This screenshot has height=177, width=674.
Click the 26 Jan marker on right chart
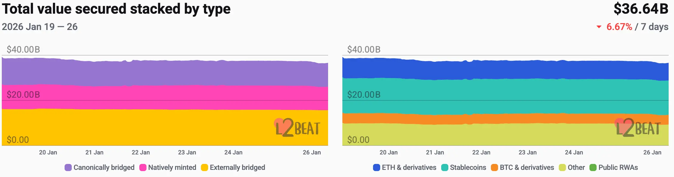(x=652, y=152)
